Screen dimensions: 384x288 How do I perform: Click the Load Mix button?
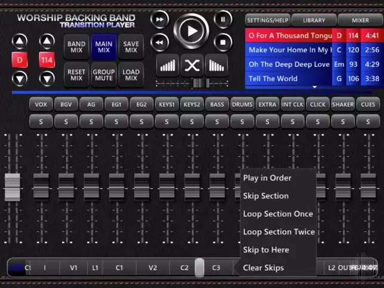(x=131, y=75)
